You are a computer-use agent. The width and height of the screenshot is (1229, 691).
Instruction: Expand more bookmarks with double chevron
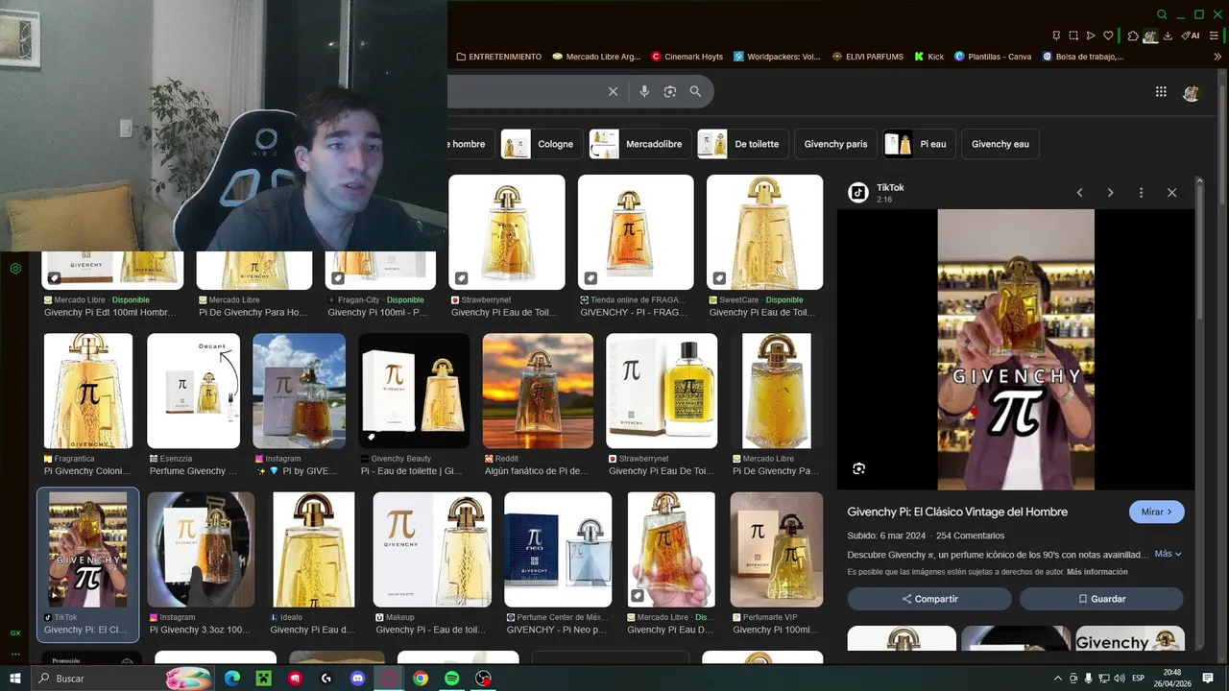click(x=1217, y=57)
